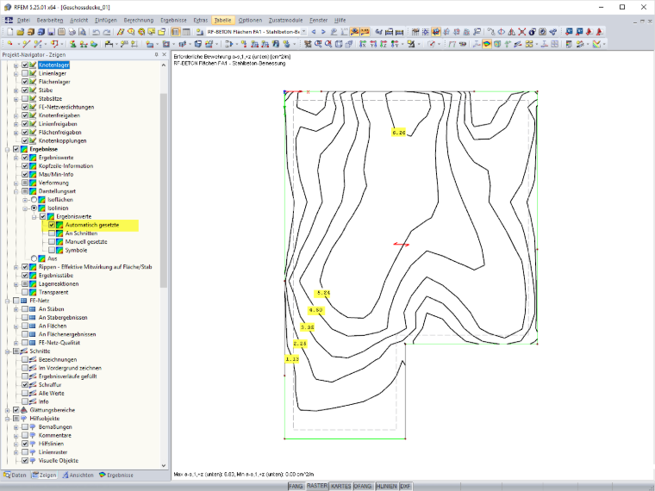Collapse the FE-Netz tree node
Image resolution: width=655 pixels, height=491 pixels.
(x=7, y=301)
